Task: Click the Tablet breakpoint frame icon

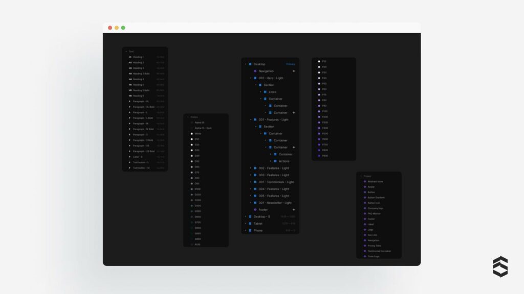Action: (250, 224)
